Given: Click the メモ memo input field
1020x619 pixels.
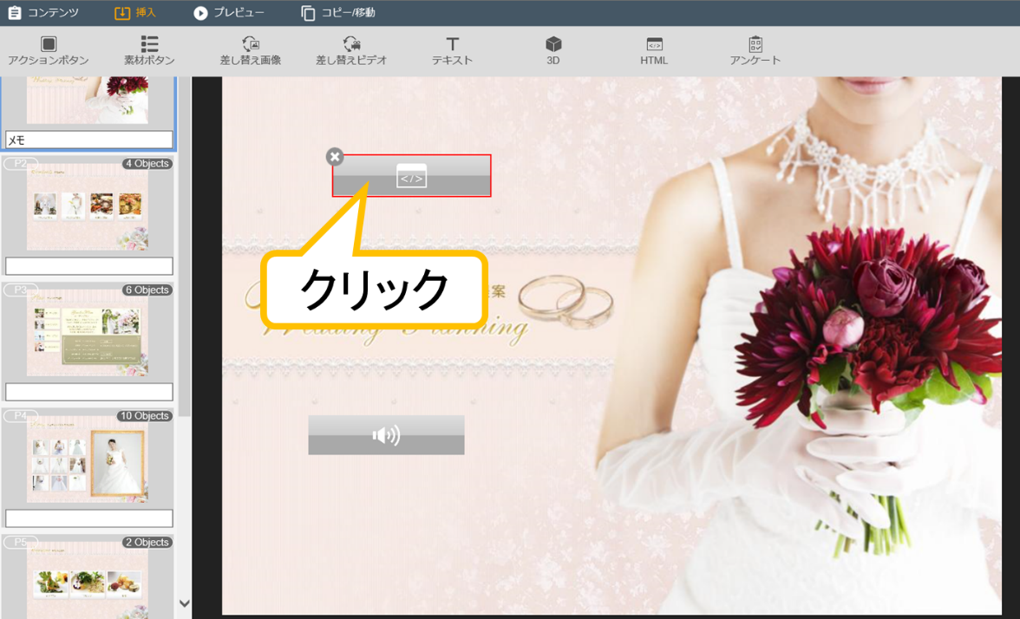Looking at the screenshot, I should coord(89,140).
